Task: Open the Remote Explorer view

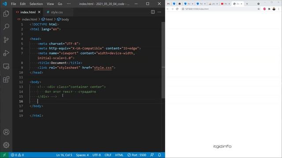Action: pos(6,66)
